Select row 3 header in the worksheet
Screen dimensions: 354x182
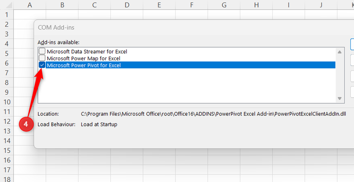[x=7, y=34]
